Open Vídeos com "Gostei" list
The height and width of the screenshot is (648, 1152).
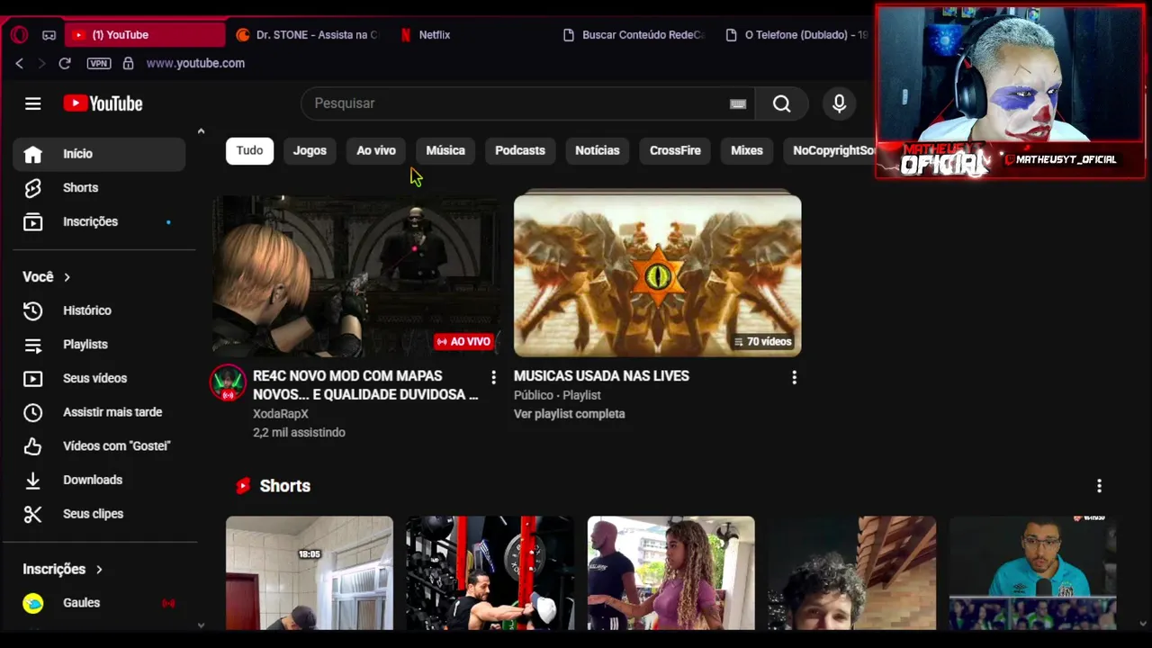pyautogui.click(x=99, y=446)
